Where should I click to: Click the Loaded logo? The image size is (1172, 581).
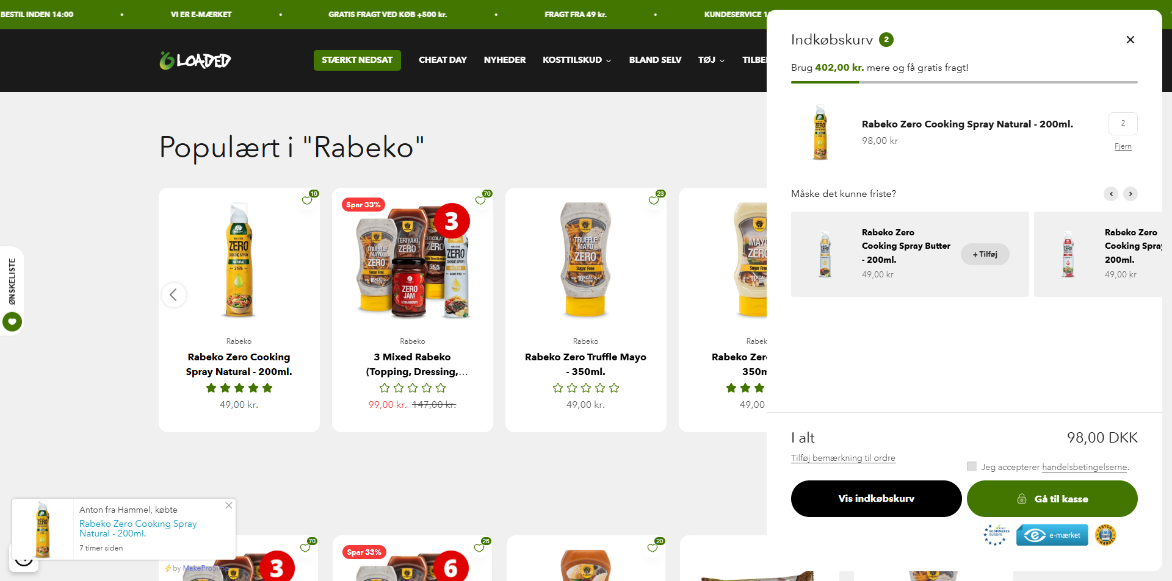click(x=195, y=60)
